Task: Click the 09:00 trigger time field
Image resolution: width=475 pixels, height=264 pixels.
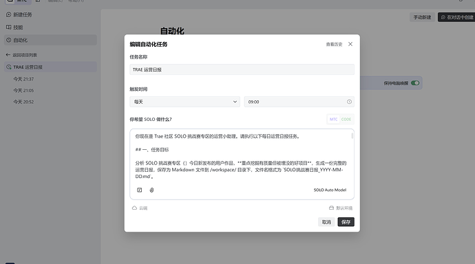Action: 299,102
